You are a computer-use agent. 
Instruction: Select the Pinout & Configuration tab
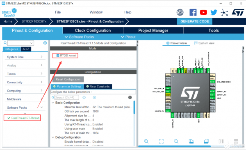pyautogui.click(x=32, y=31)
